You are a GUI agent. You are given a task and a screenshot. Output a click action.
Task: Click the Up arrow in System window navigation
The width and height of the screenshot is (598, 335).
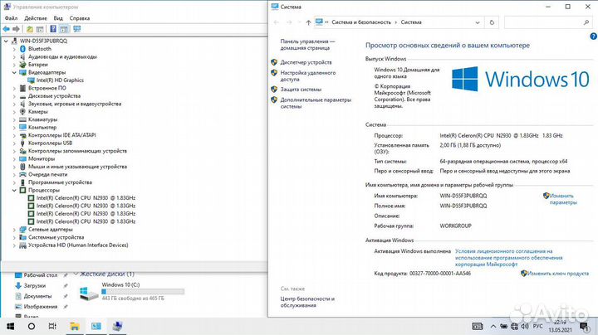tap(308, 22)
